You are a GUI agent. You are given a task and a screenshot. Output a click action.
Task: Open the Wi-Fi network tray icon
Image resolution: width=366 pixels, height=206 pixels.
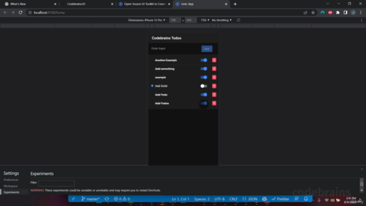click(x=327, y=200)
